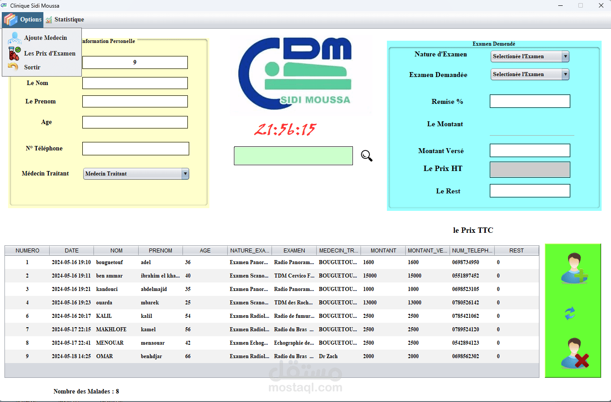This screenshot has height=402, width=611.
Task: Sort table by NOM column header
Action: (x=116, y=251)
